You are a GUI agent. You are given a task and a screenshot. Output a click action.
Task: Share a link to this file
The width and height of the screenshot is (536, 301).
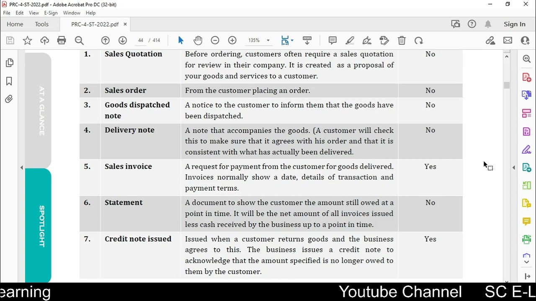(x=490, y=41)
